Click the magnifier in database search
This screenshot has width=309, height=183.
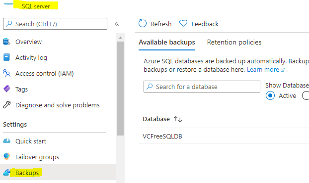150,86
